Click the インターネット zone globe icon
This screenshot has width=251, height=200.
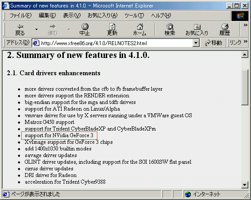click(188, 194)
